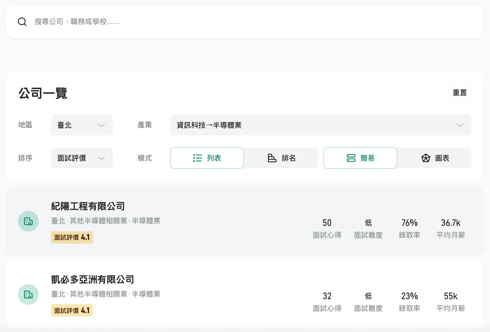Screen dimensions: 490x332
Task: Click 凱必多亞洲 subtitle 臺北·其他半導體相關業·半導體業
Action: [x=106, y=294]
